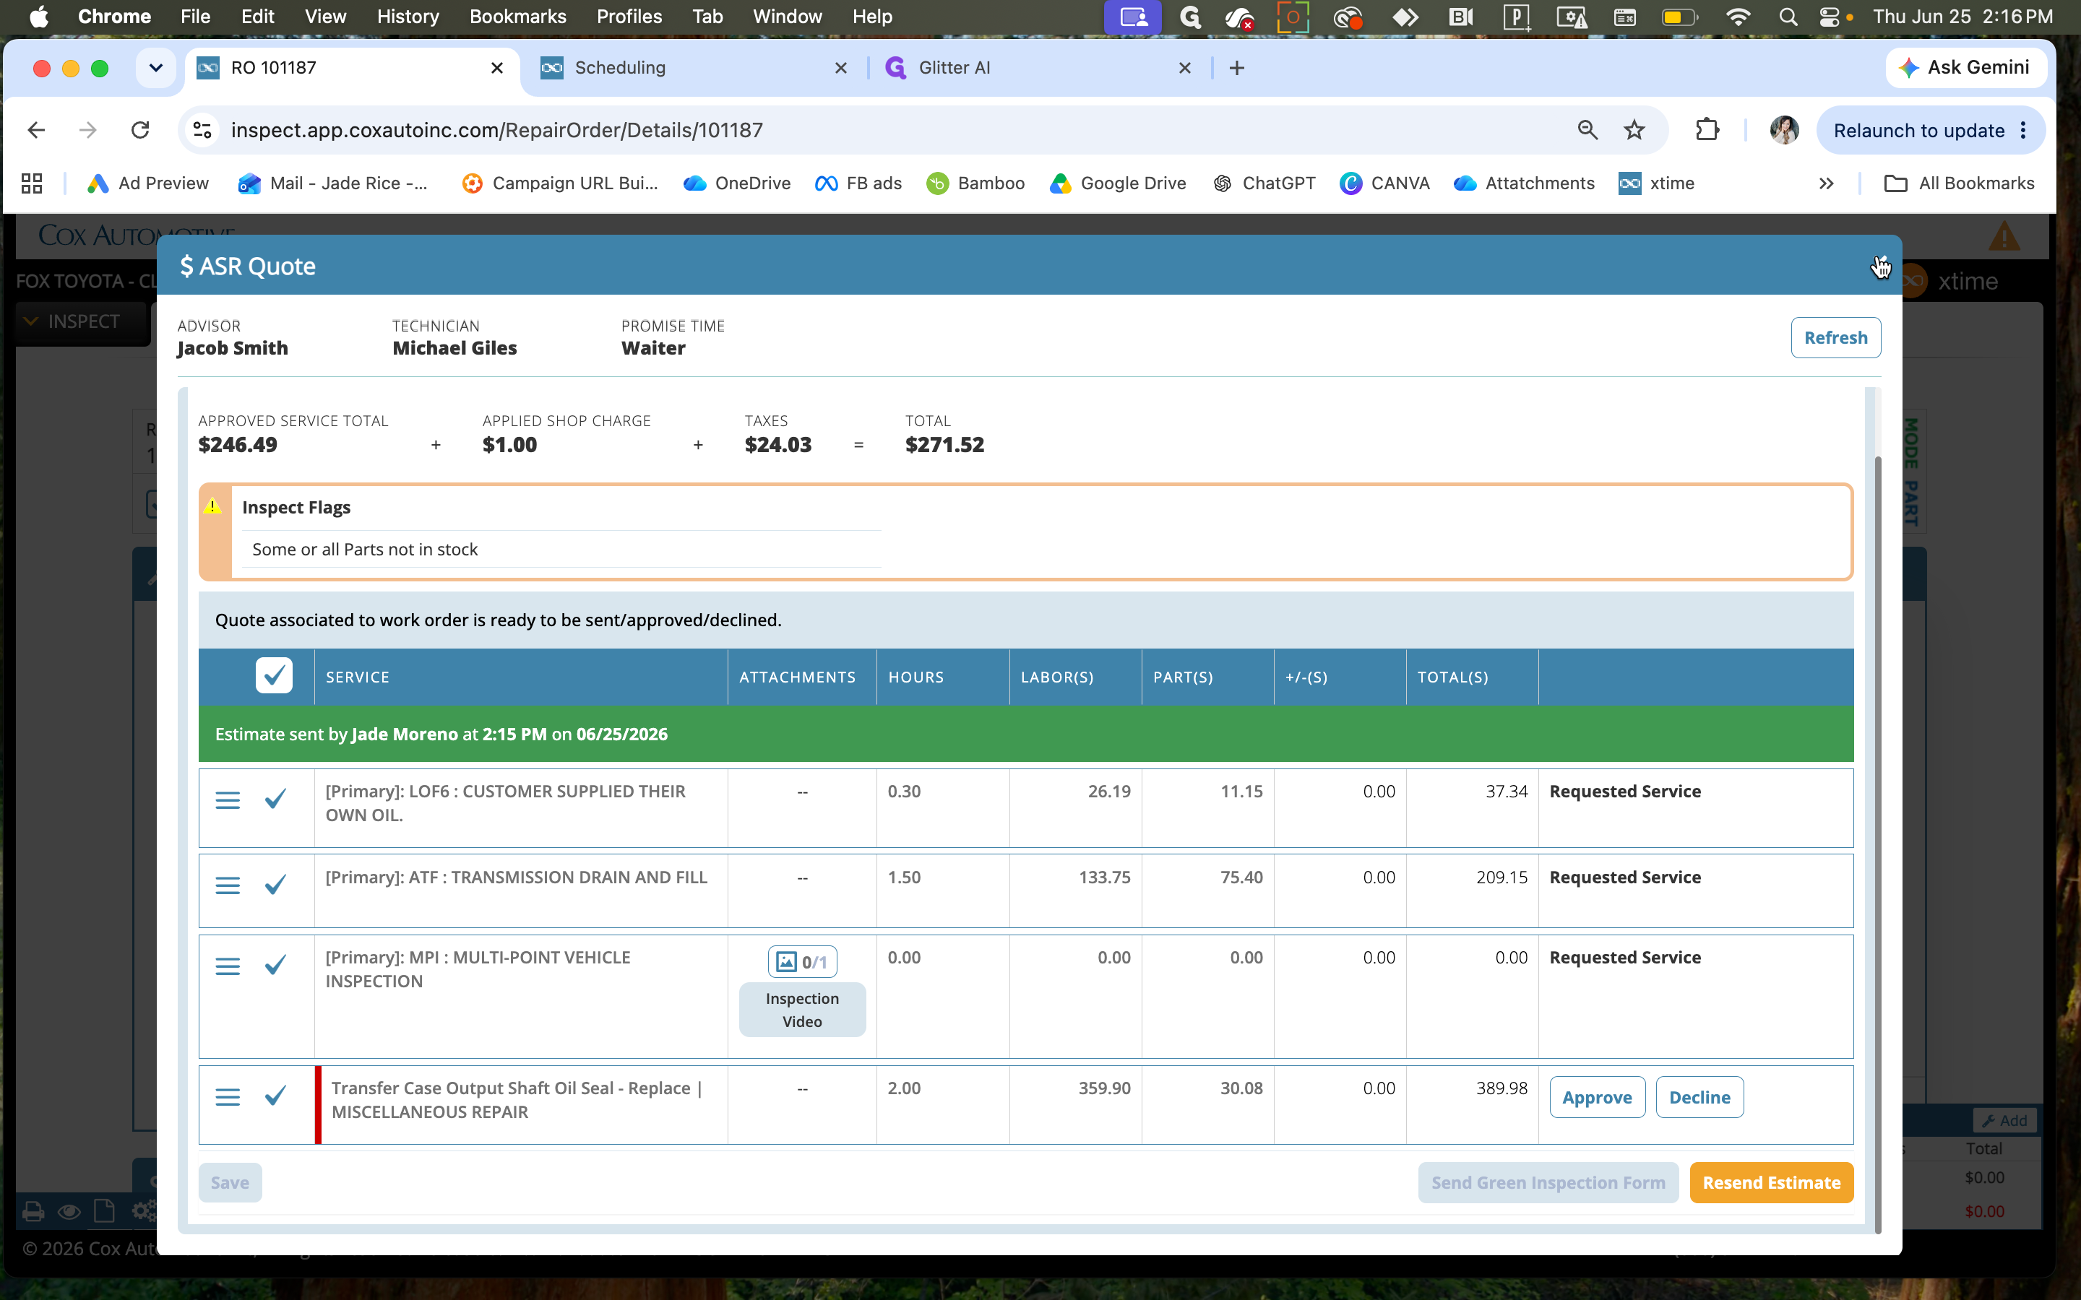Open the Chrome menu in menu bar
Viewport: 2081px width, 1300px height.
click(114, 17)
